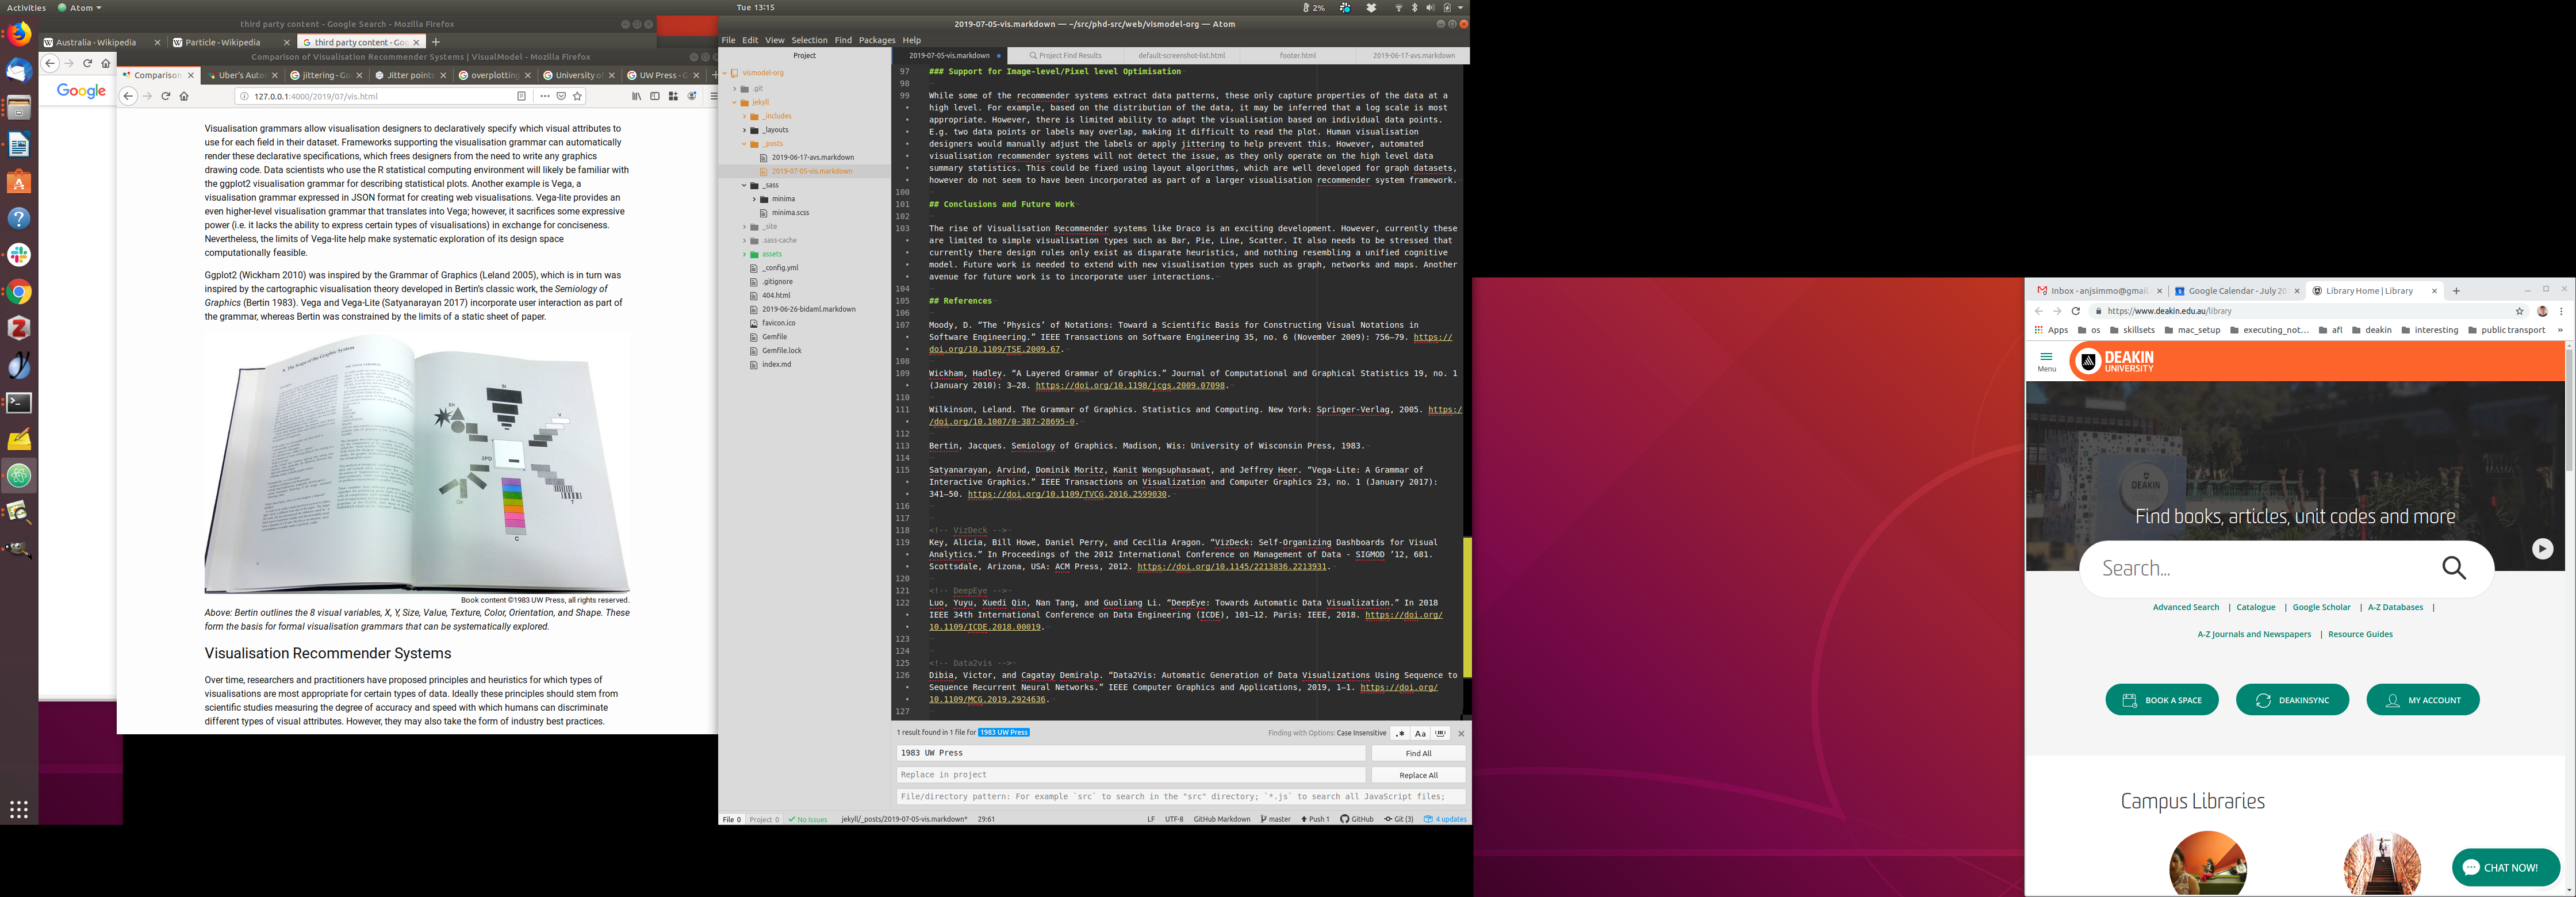The image size is (2576, 897).
Task: Click the Deakin library search magnifier icon
Action: [x=2453, y=568]
